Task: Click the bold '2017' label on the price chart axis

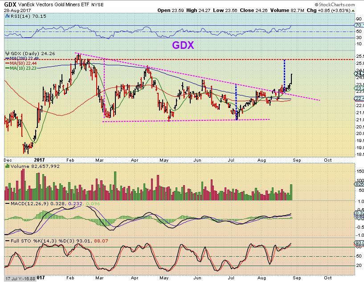Action: (x=39, y=160)
